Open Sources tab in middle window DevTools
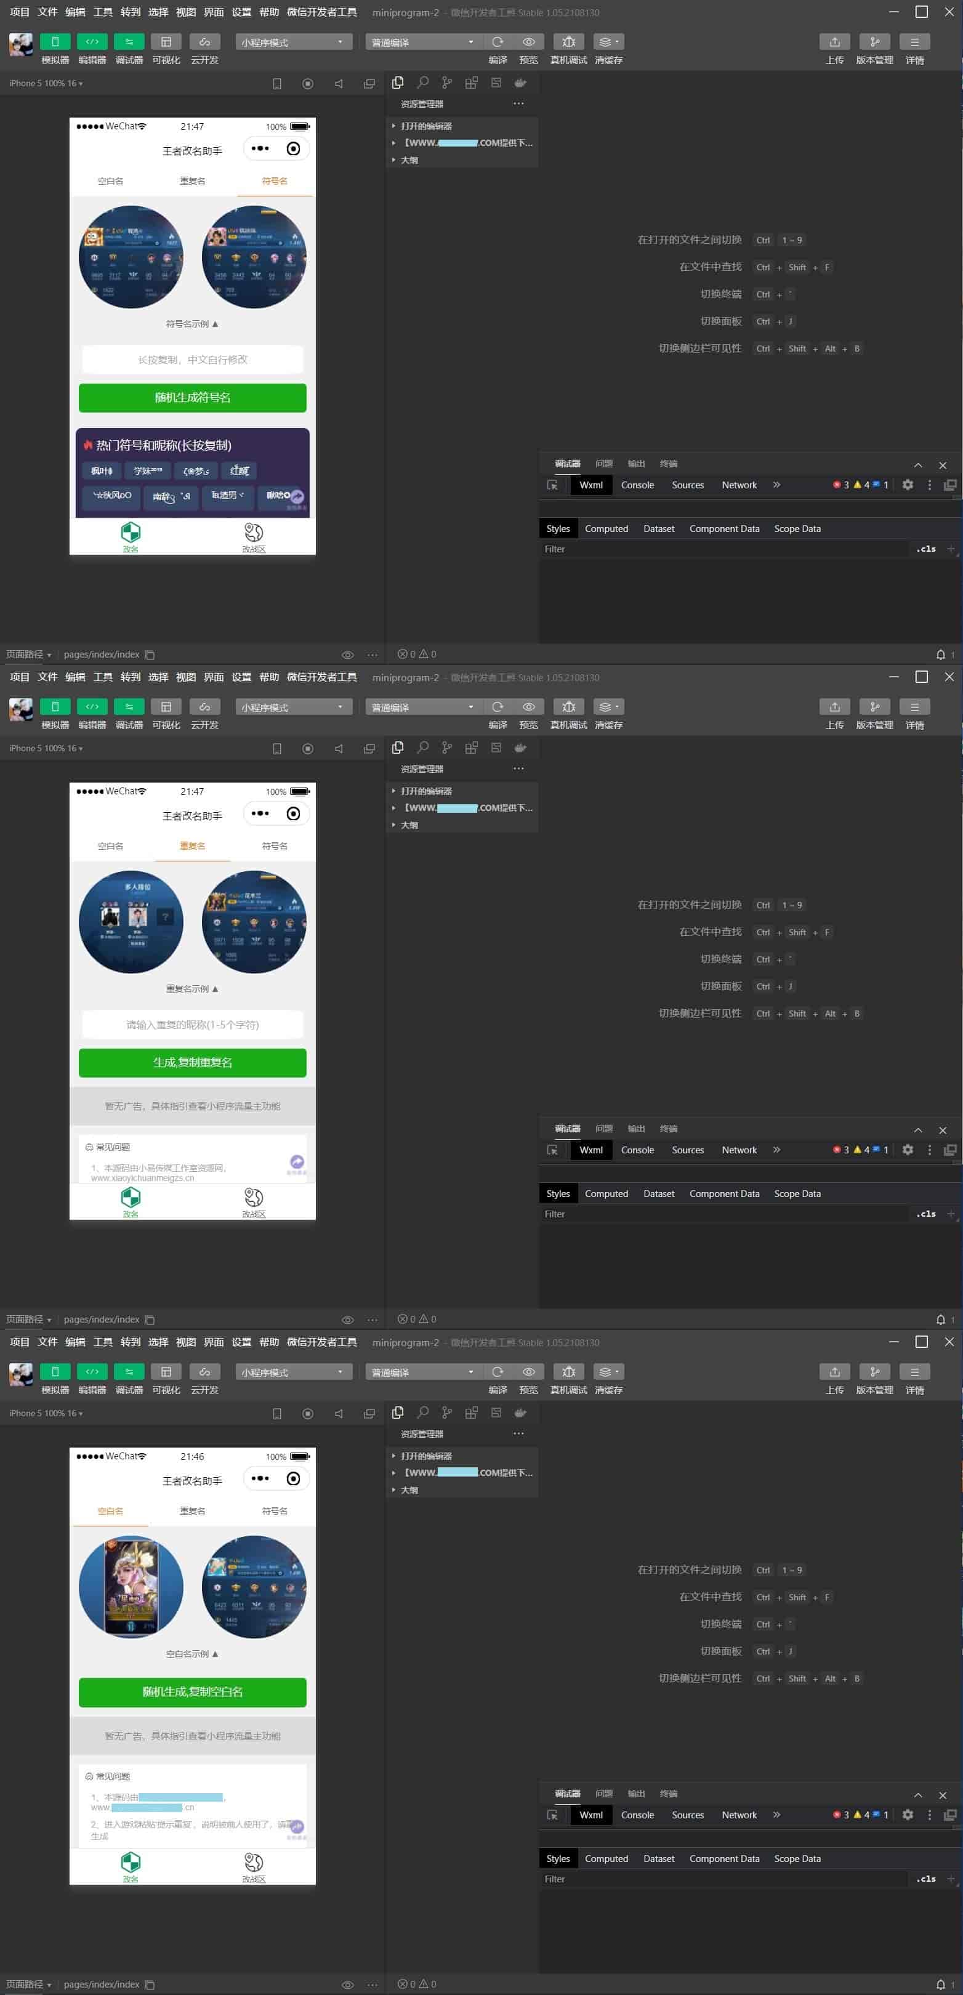This screenshot has width=963, height=1995. pyautogui.click(x=688, y=1150)
